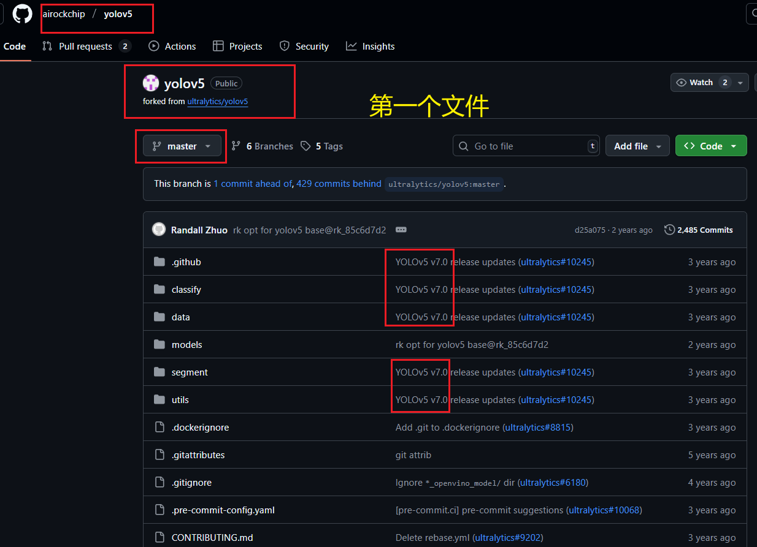The image size is (757, 547).
Task: Open the models row commit message
Action: point(472,345)
